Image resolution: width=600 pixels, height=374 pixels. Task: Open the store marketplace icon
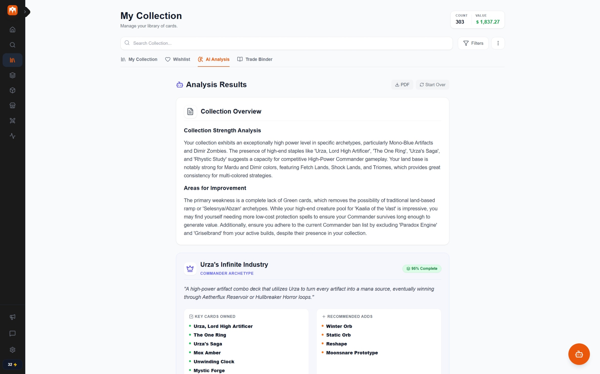12,105
